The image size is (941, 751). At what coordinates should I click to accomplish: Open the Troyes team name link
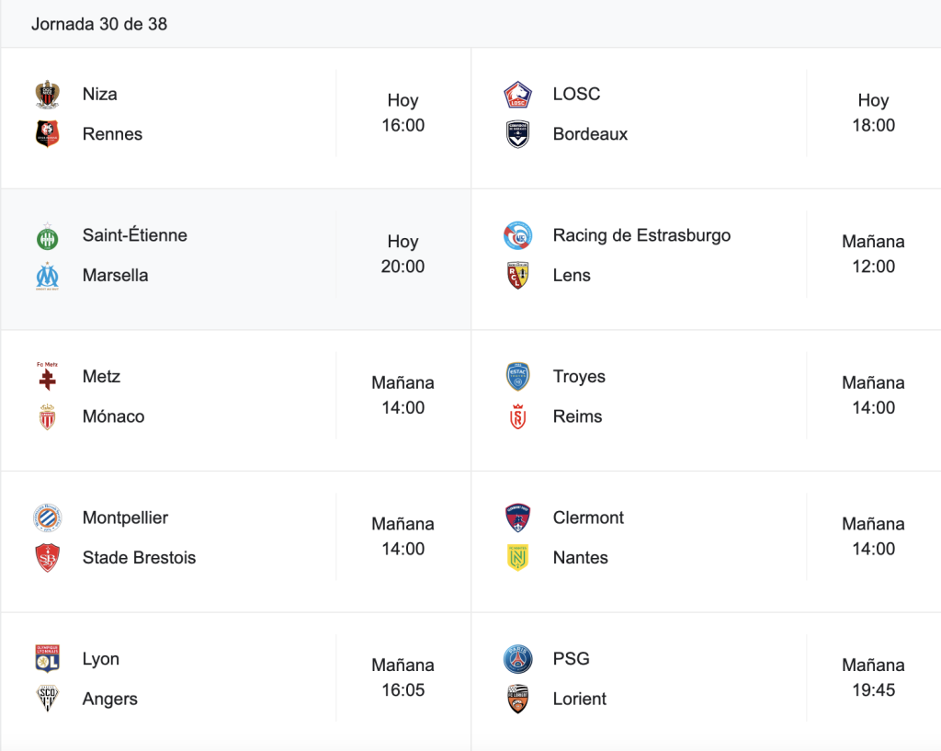pyautogui.click(x=579, y=376)
